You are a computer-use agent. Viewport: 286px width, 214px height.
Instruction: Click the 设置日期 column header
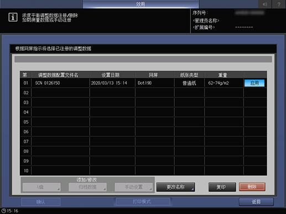pyautogui.click(x=111, y=75)
